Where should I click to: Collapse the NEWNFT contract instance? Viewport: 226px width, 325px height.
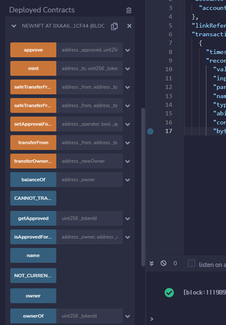coord(14,26)
